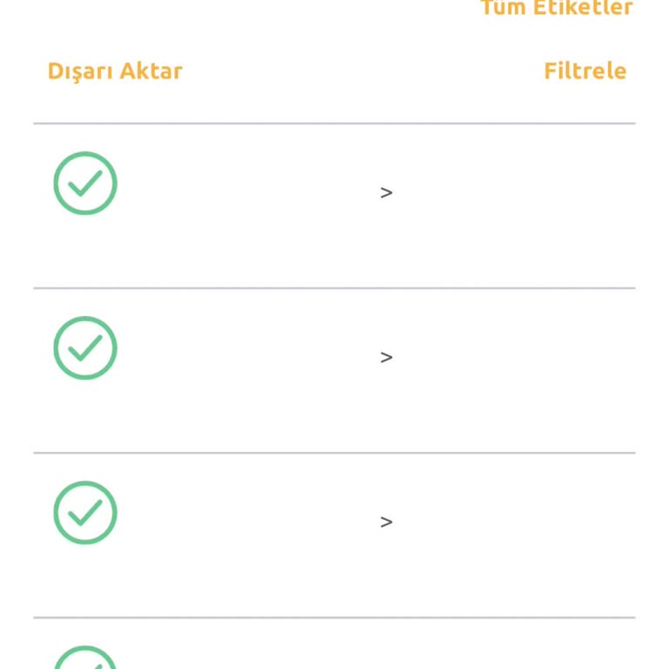Click the Dışarı Aktar export link
The width and height of the screenshot is (669, 669).
click(x=115, y=71)
